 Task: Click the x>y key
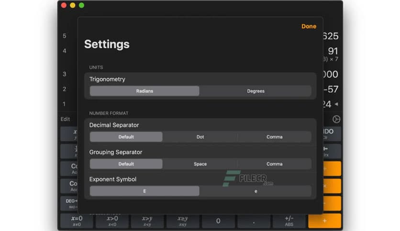[x=147, y=221]
